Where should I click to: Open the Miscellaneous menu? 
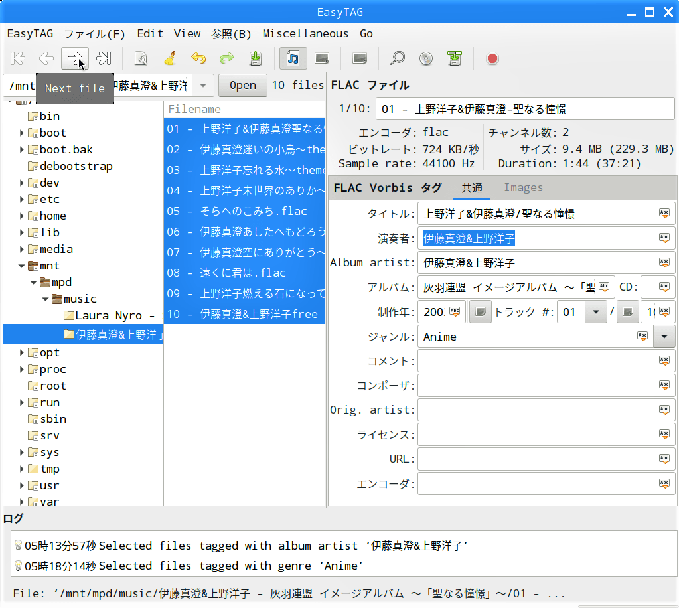coord(305,33)
